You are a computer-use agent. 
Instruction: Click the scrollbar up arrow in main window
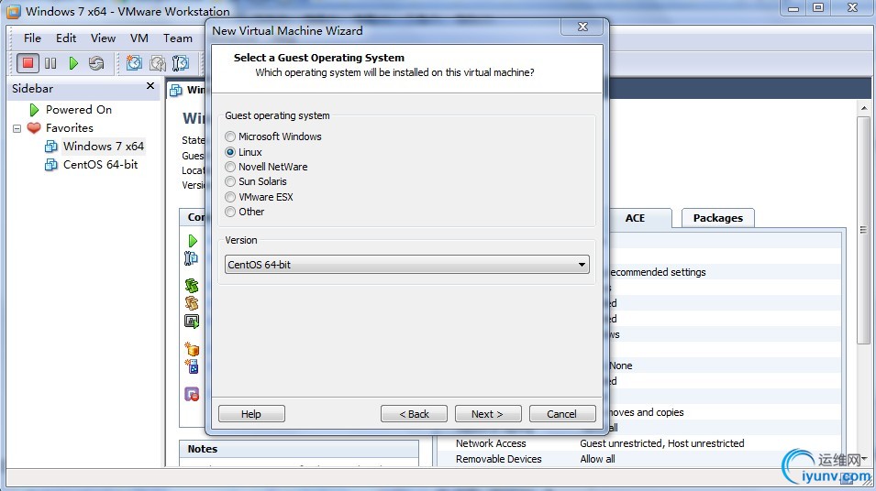coord(864,108)
